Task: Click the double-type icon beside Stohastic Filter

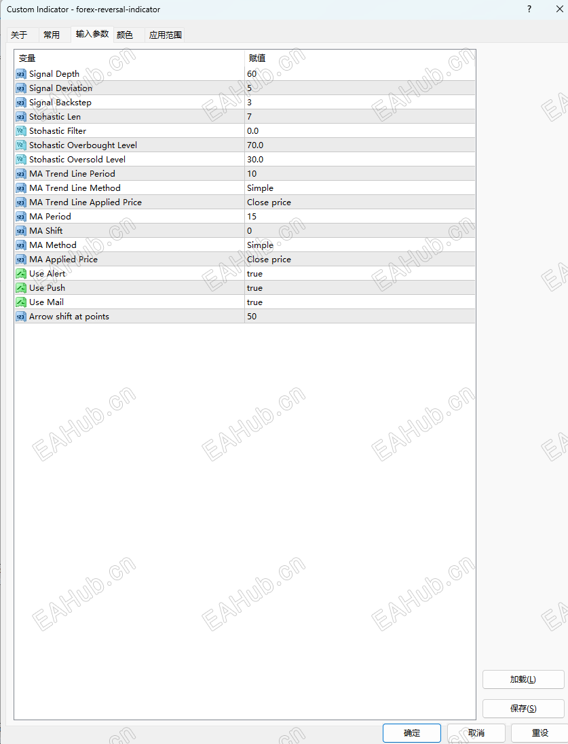Action: point(21,131)
